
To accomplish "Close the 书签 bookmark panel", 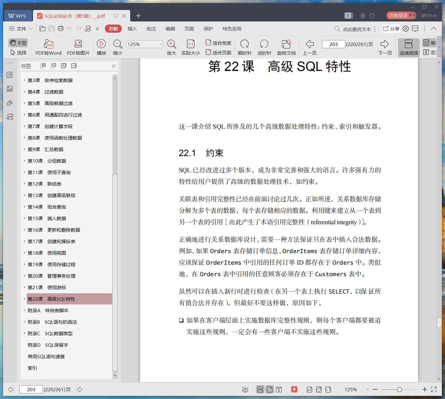I will click(114, 66).
